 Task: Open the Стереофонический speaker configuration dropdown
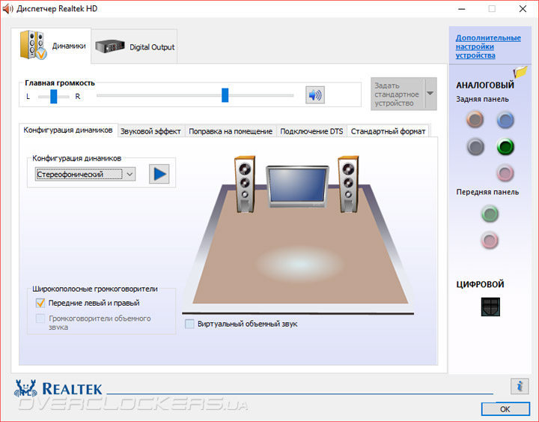coord(85,174)
